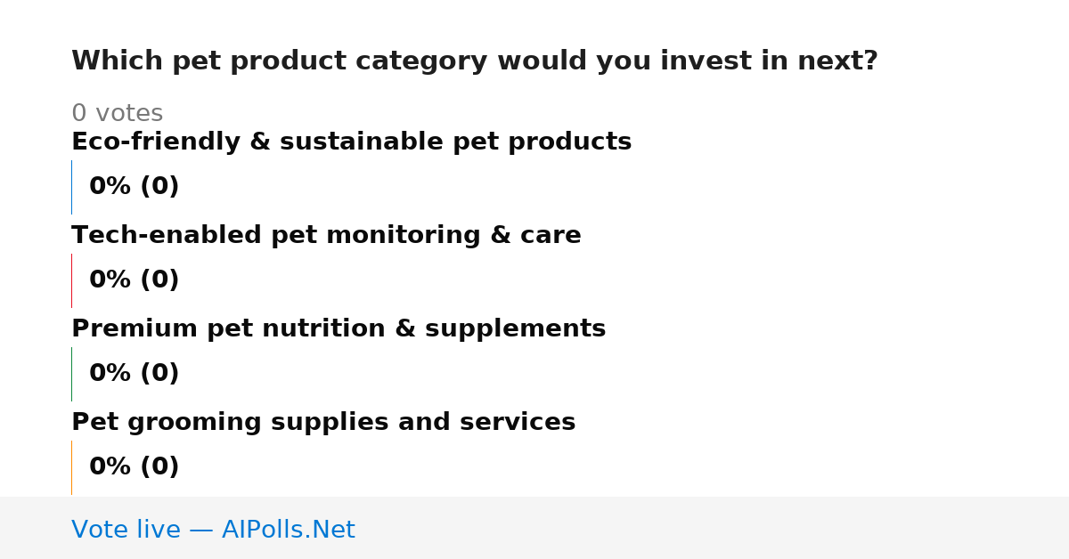The image size is (1069, 559).
Task: Open the 'Vote live — AIPolls.Net' link
Action: pyautogui.click(x=214, y=531)
